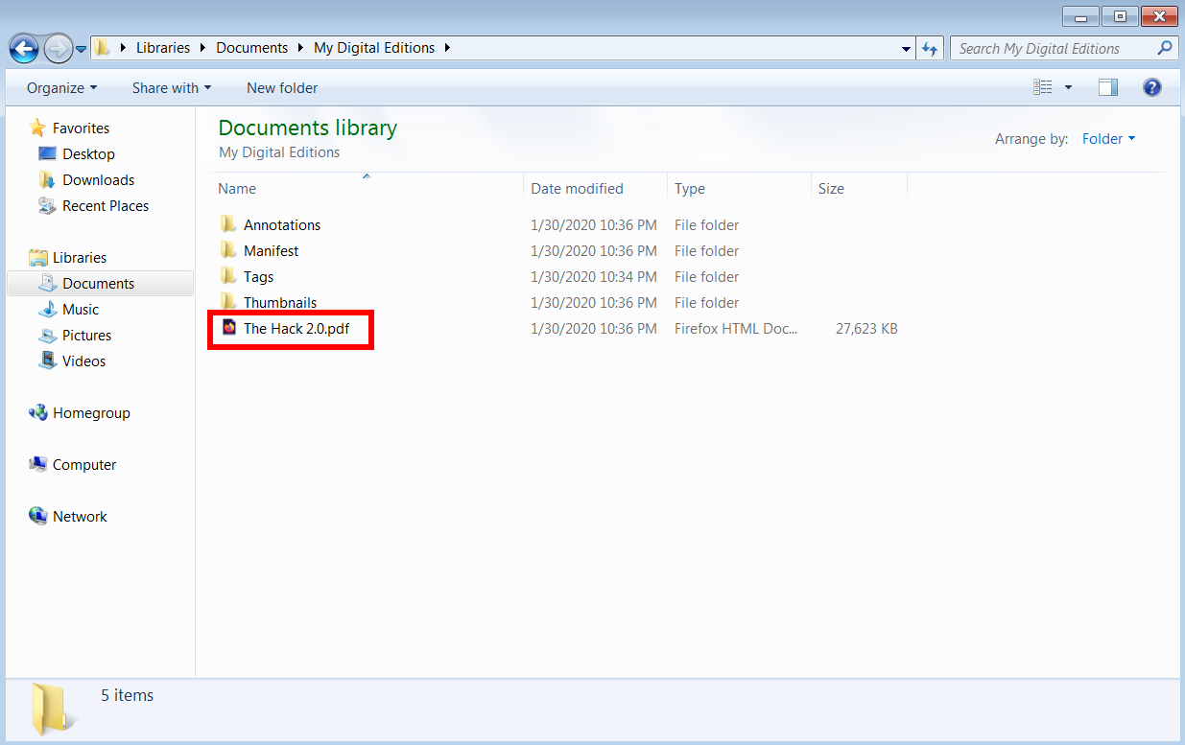This screenshot has width=1185, height=745.
Task: Click the Recent Places icon
Action: [47, 205]
